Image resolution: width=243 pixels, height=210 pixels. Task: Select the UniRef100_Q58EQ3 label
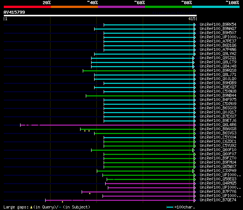pos(218,179)
